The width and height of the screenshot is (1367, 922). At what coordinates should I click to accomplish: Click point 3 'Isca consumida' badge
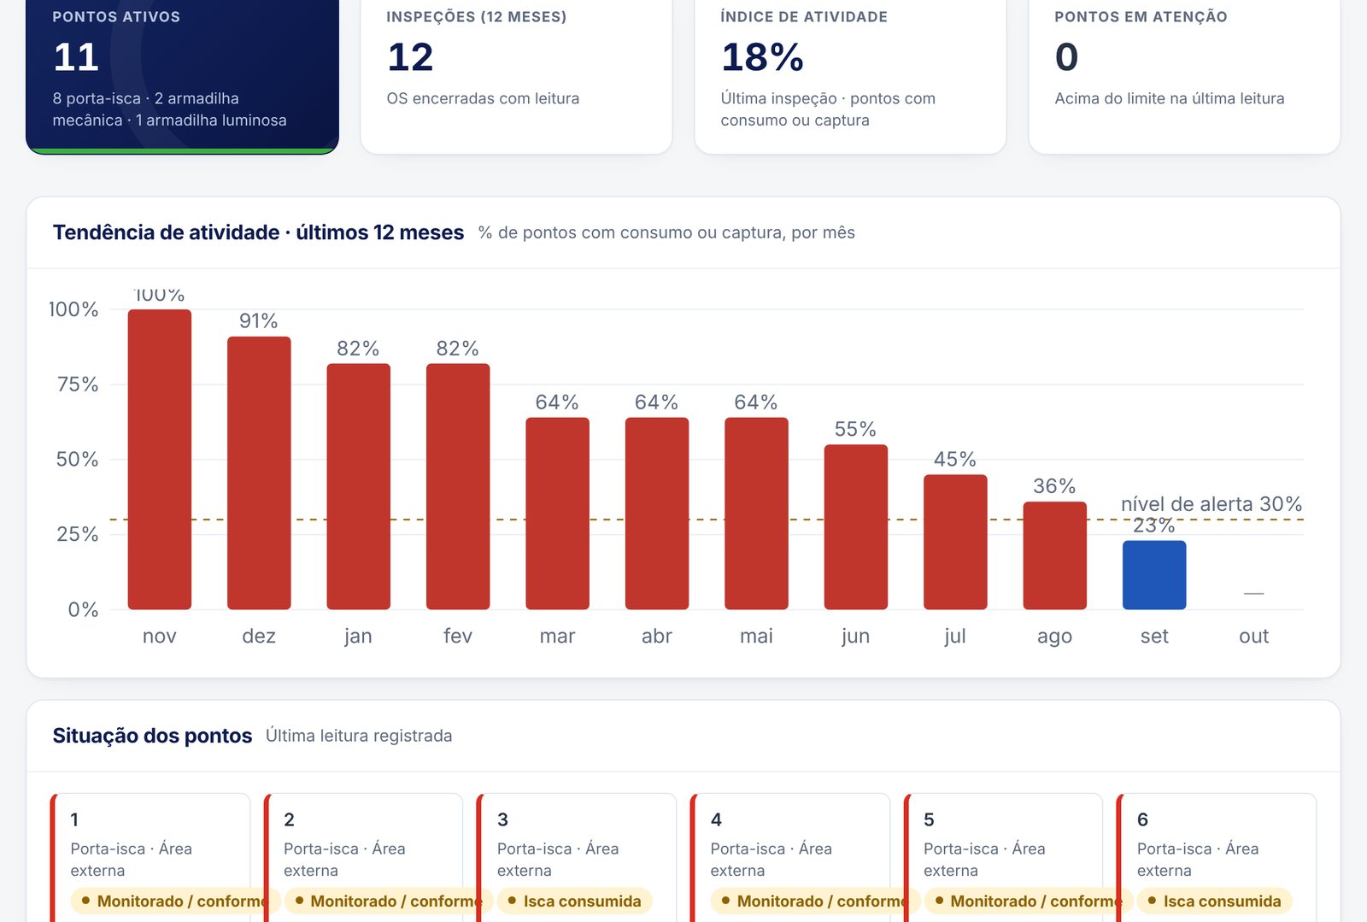(x=575, y=901)
